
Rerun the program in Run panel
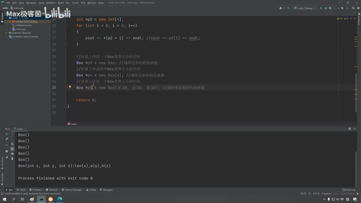(x=7, y=134)
